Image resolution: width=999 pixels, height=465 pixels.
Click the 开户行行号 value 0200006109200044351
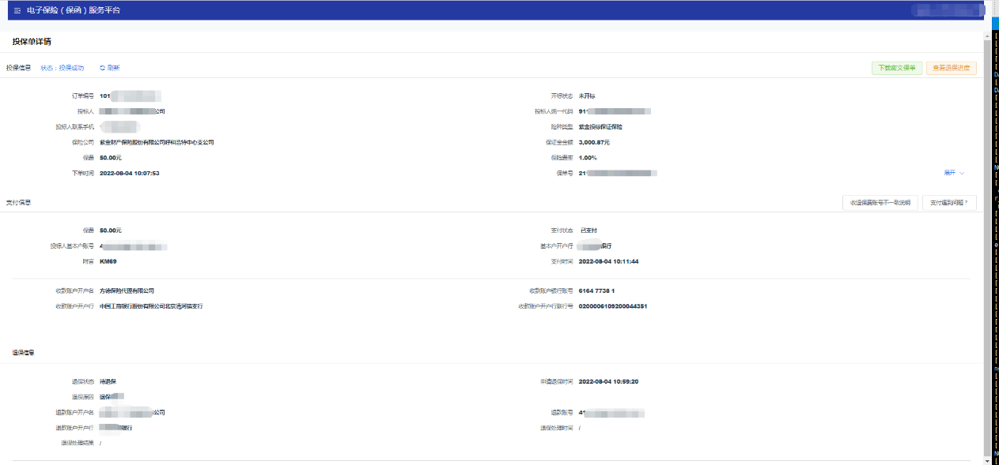pyautogui.click(x=613, y=306)
